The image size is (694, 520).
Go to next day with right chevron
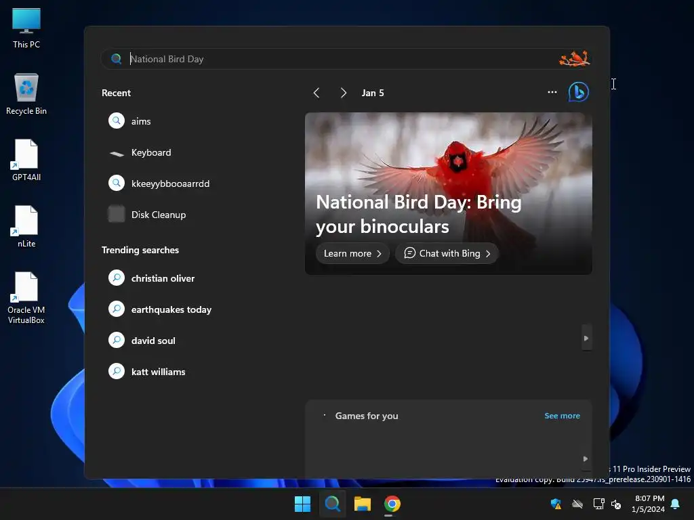pyautogui.click(x=343, y=93)
